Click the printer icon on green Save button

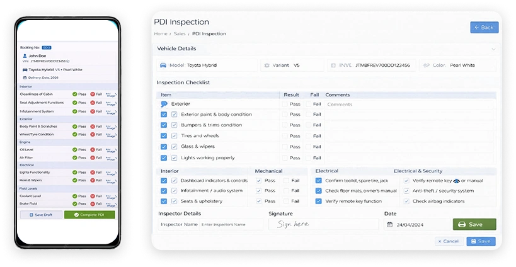462,224
